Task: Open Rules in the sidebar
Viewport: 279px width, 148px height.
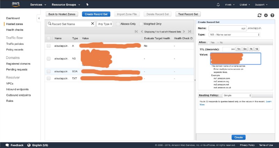Action: click(x=10, y=101)
